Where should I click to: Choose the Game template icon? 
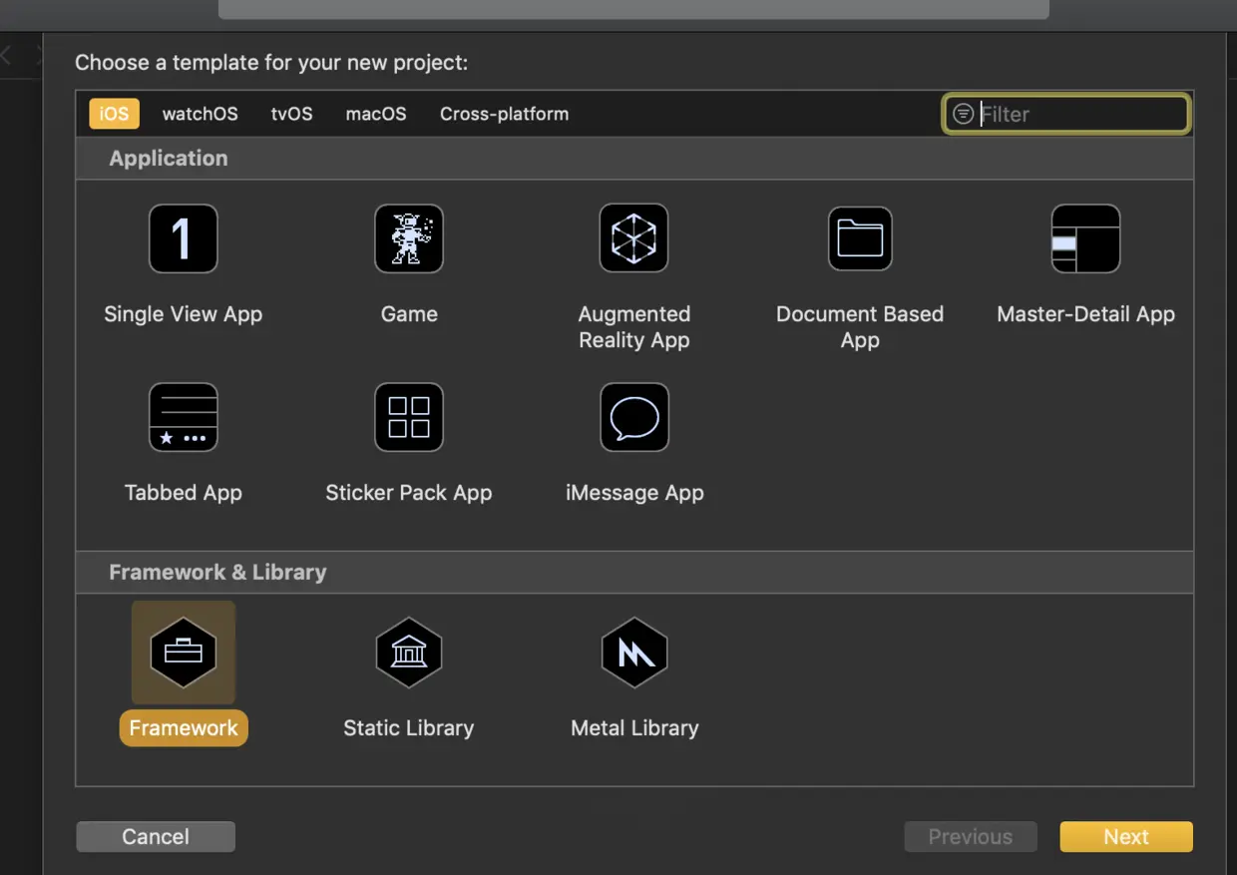coord(409,238)
